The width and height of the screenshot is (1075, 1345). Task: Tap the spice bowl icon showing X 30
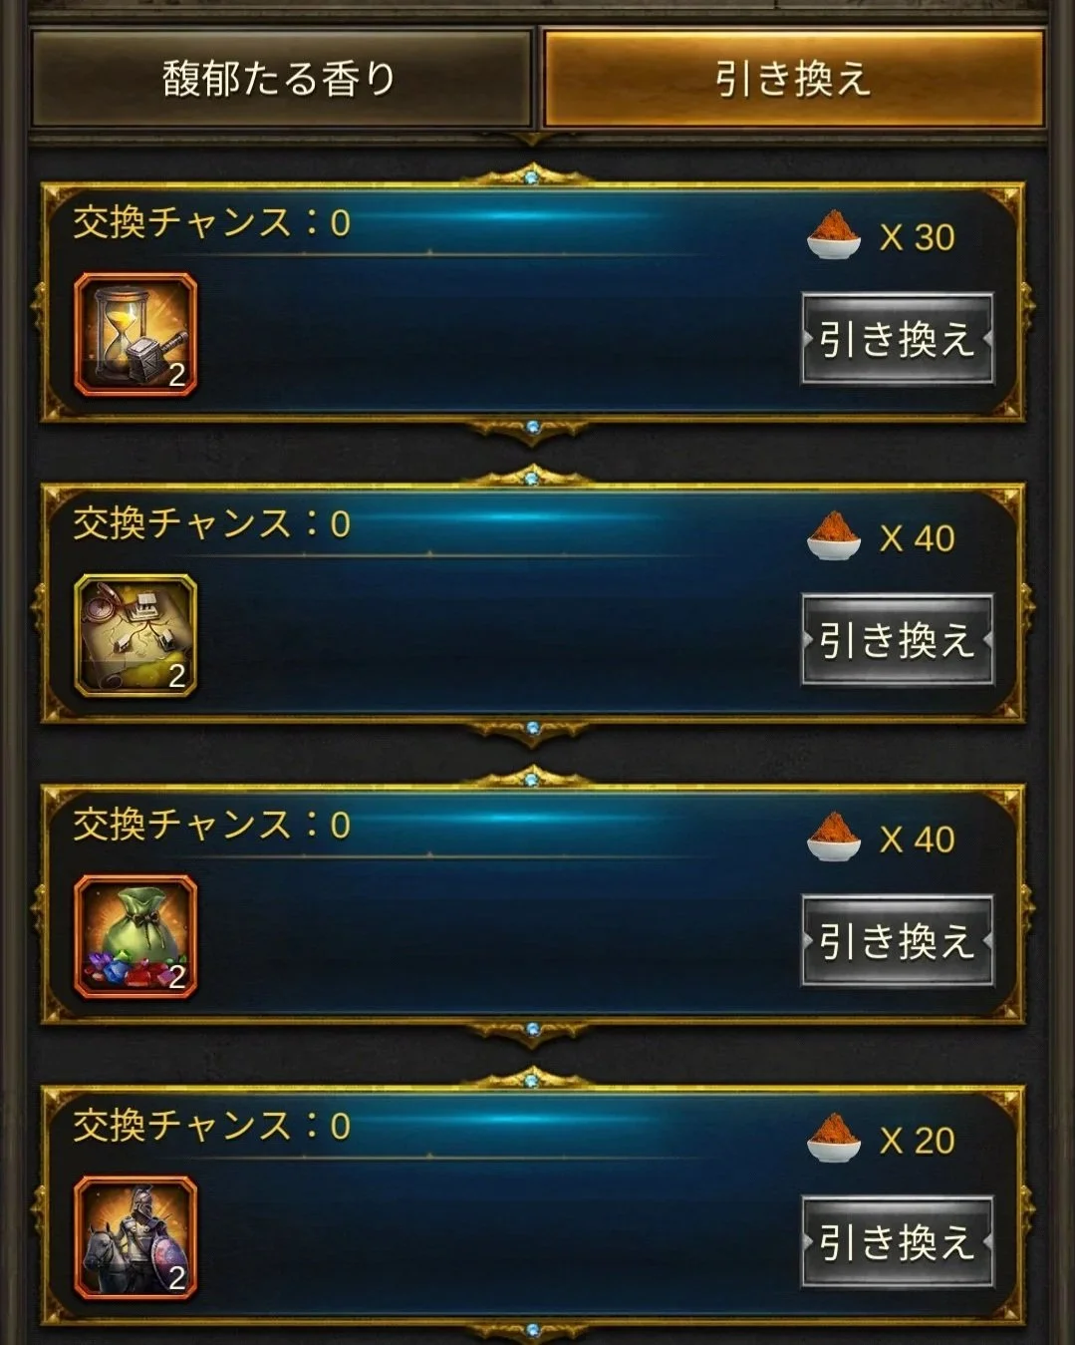click(x=834, y=236)
